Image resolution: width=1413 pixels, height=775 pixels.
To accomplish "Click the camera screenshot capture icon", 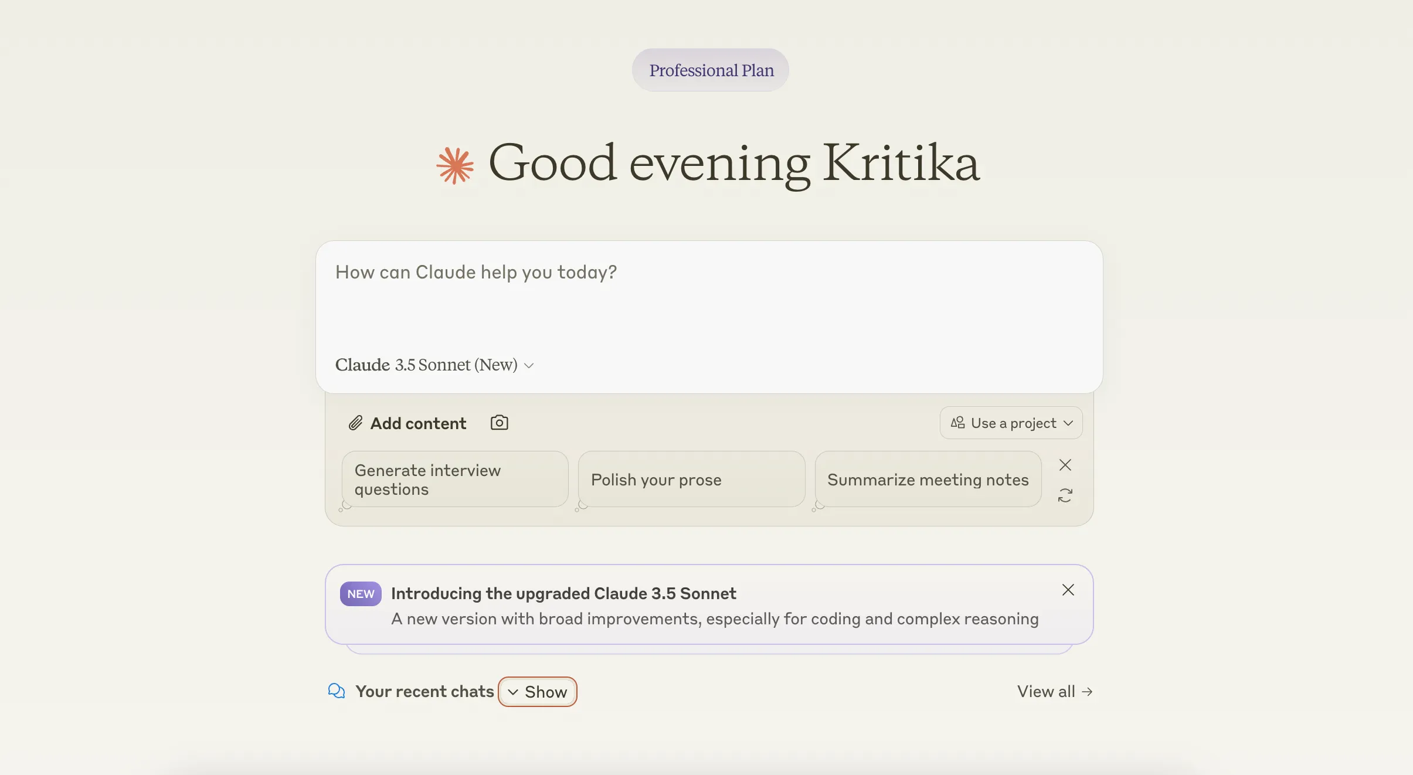I will click(499, 423).
